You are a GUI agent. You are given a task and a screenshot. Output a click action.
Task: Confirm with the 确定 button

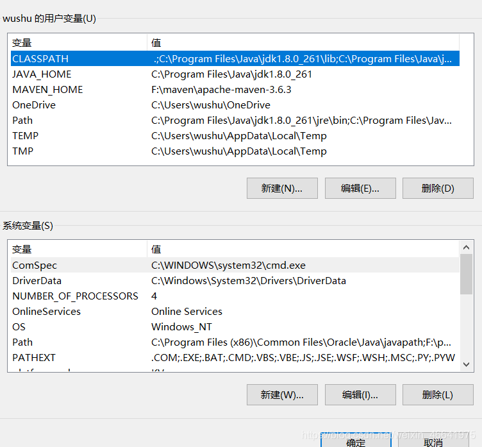(356, 441)
